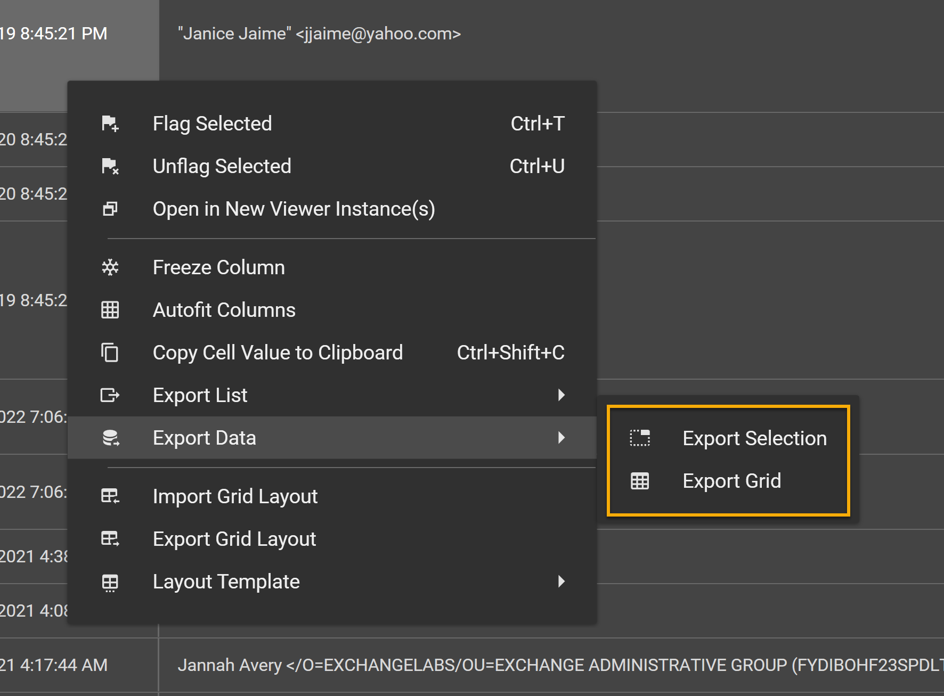The image size is (944, 696).
Task: Expand the Export List submenu arrow
Action: [561, 395]
